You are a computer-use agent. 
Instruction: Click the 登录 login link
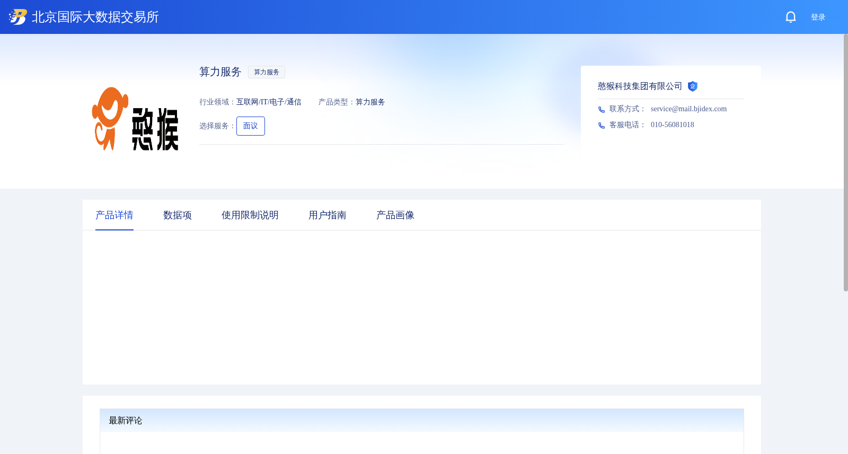pyautogui.click(x=818, y=17)
